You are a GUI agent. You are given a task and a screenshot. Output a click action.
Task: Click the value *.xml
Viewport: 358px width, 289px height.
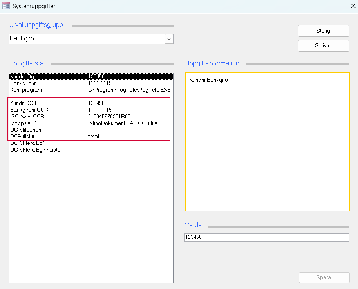click(x=93, y=136)
